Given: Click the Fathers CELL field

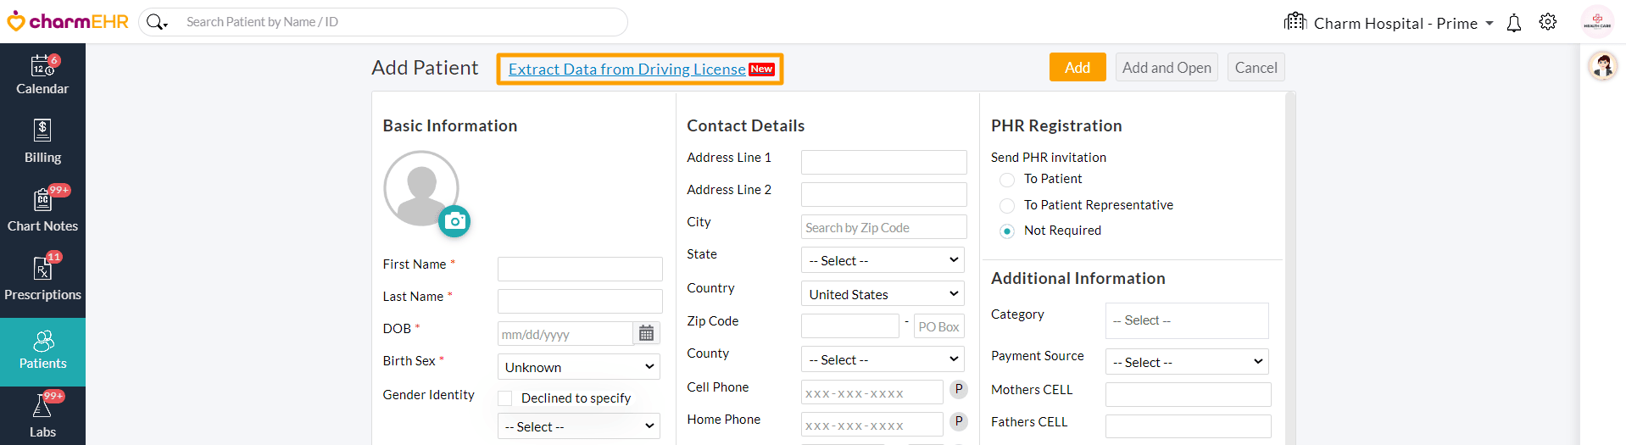Looking at the screenshot, I should click(x=1188, y=426).
